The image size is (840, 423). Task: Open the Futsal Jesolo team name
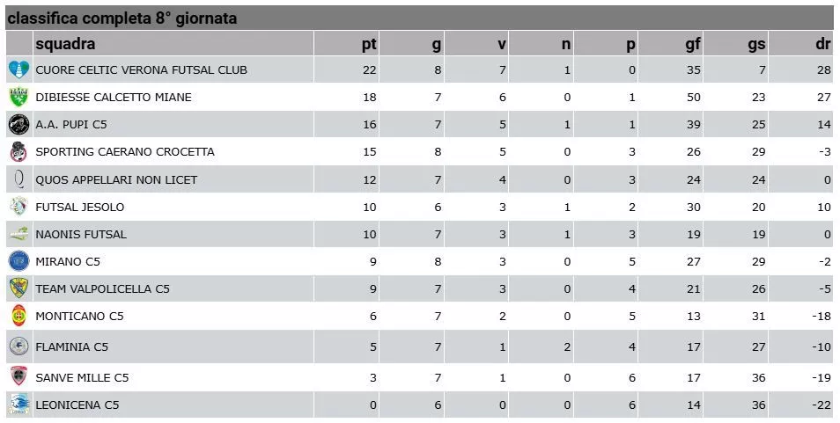(x=80, y=207)
